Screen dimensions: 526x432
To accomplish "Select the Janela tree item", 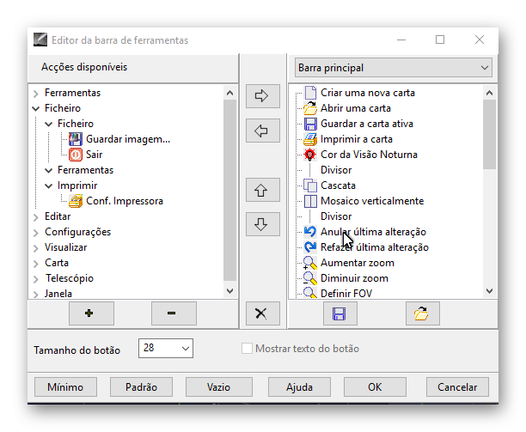I will [58, 293].
